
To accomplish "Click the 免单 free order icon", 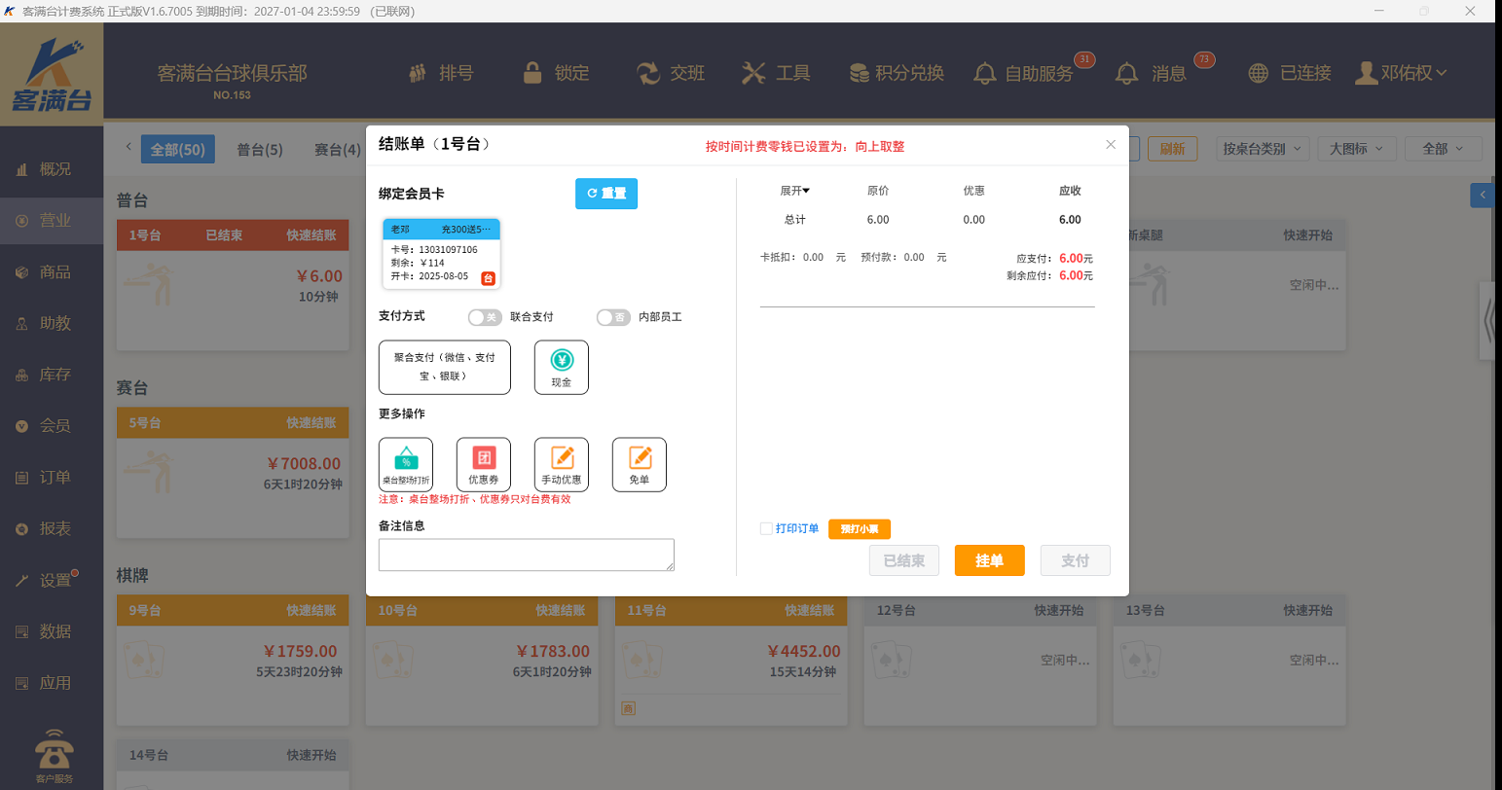I will [639, 464].
